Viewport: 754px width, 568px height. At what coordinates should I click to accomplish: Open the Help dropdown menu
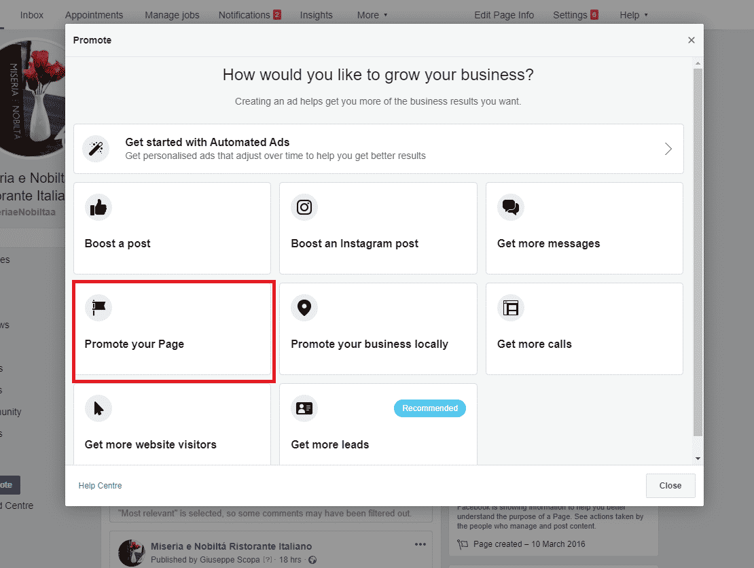(633, 15)
